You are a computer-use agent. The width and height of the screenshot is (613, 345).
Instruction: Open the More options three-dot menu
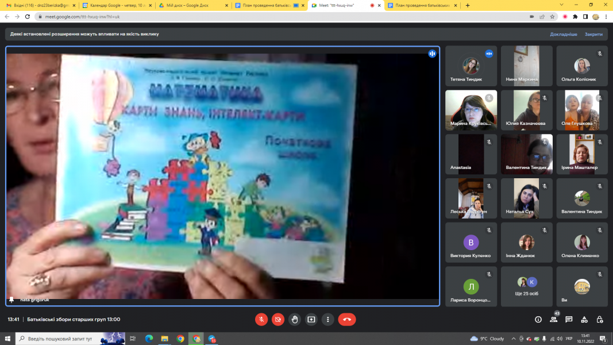(x=328, y=319)
